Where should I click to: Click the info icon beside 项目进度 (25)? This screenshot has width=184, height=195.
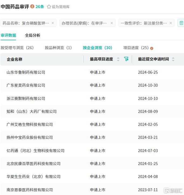[x=152, y=48]
